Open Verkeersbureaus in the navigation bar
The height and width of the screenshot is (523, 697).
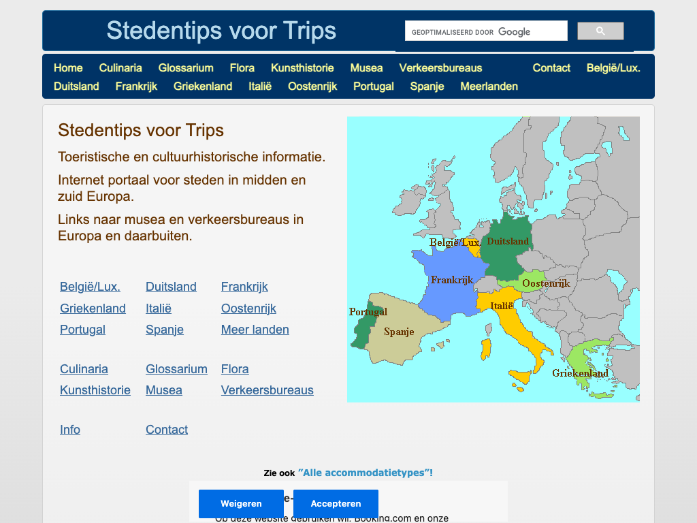tap(440, 67)
